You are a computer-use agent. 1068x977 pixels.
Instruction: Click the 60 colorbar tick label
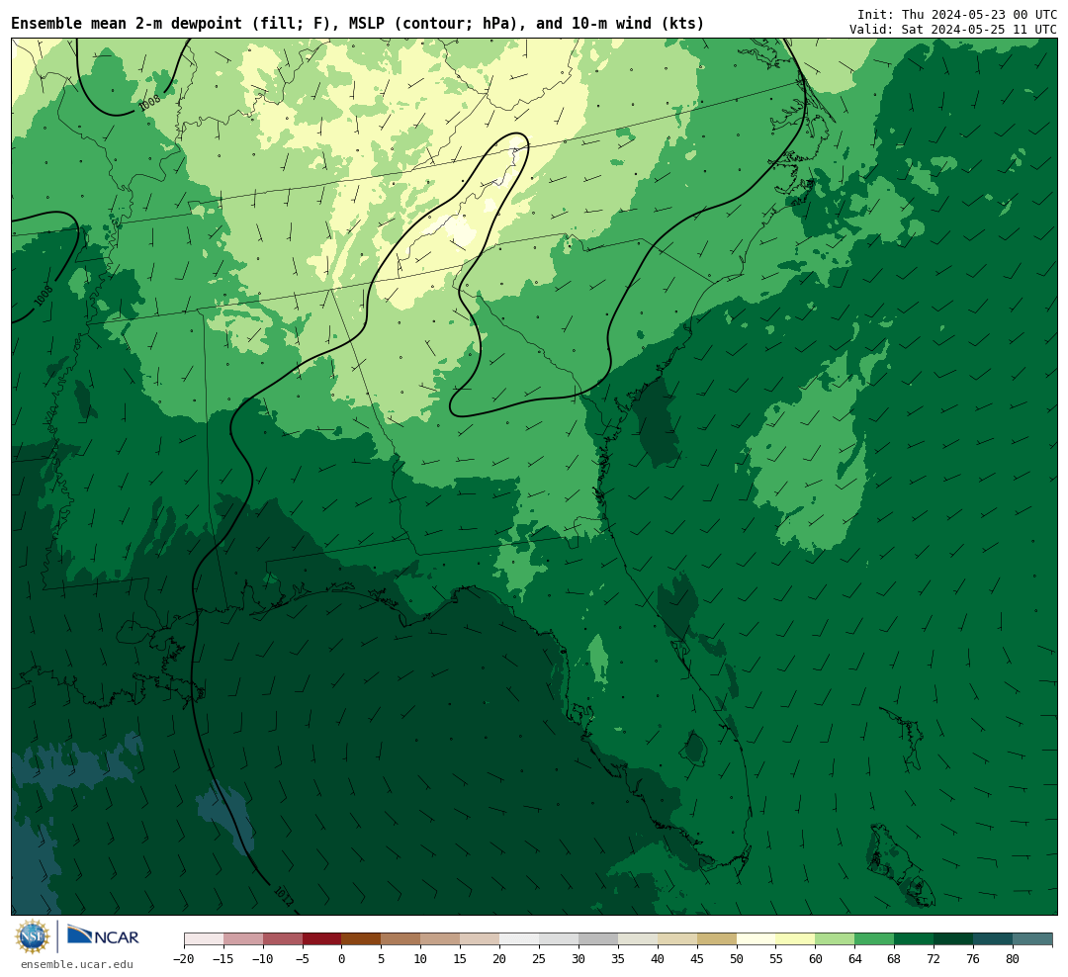point(816,958)
